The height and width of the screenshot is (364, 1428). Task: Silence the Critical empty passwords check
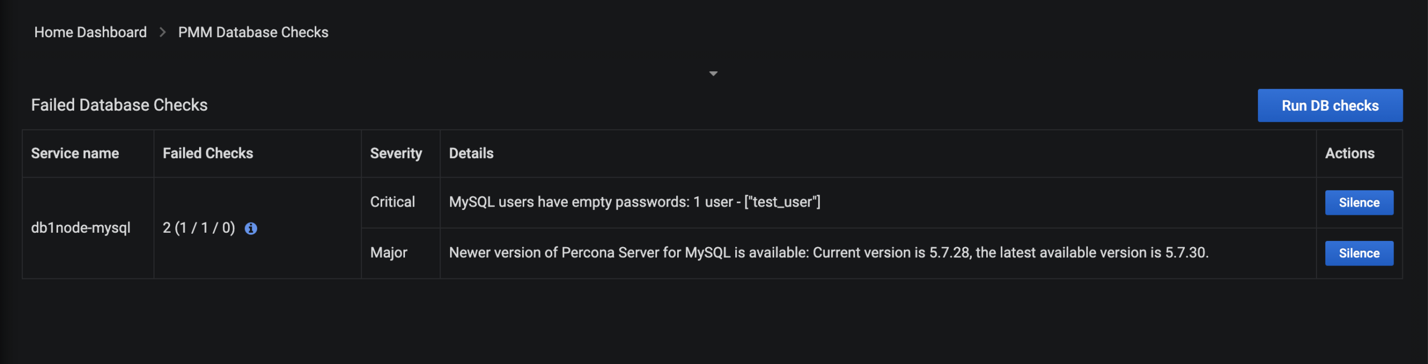[1359, 203]
